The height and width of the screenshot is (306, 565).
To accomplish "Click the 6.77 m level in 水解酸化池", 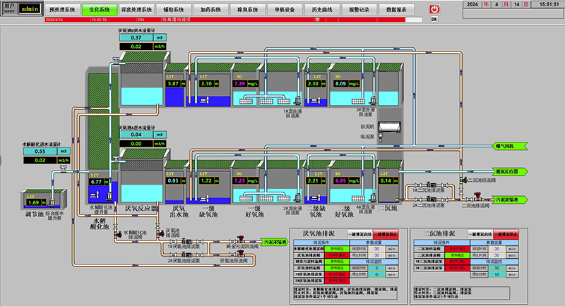I will (96, 182).
